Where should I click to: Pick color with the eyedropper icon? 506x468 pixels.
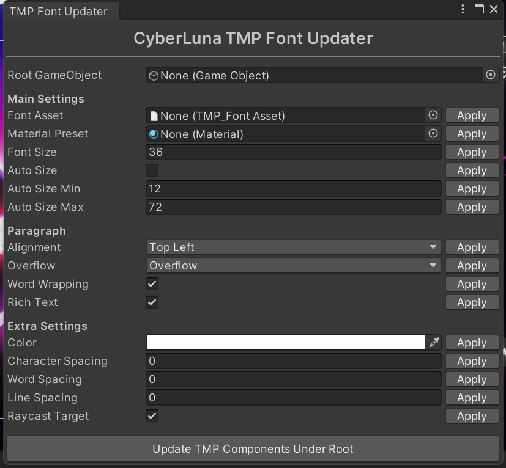click(434, 343)
